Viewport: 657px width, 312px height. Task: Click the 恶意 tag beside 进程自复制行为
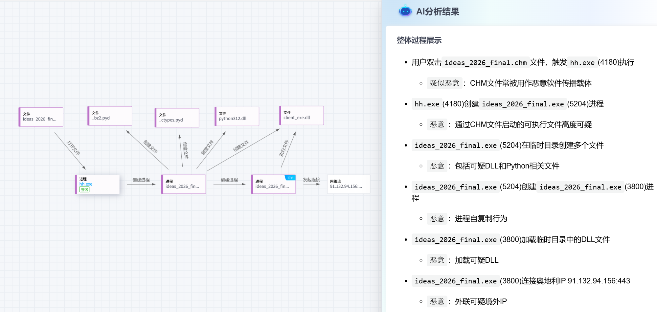[437, 219]
